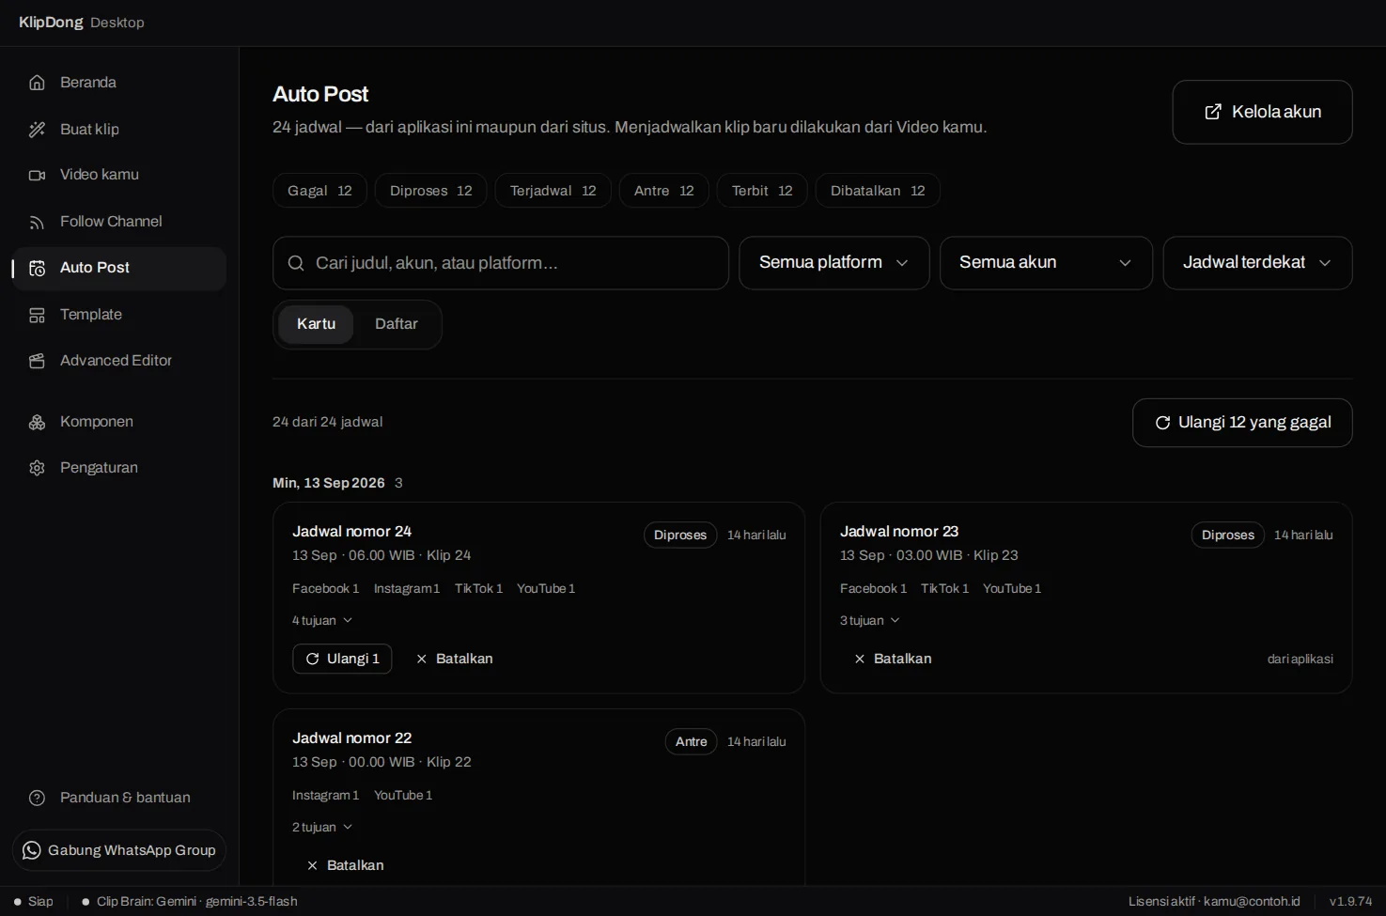Click the X icon on Jadwal nomor 23 Batalkan
The image size is (1386, 916).
coord(859,659)
